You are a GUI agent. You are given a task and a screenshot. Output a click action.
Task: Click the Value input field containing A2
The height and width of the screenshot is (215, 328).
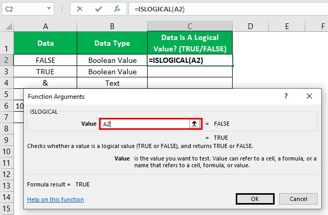click(x=145, y=124)
